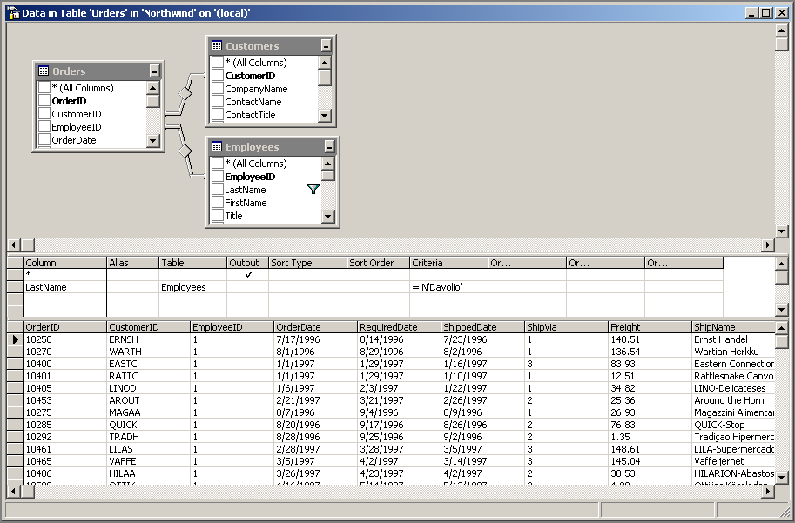Viewport: 795px width, 523px height.
Task: Collapse the Orders table box
Action: coord(154,71)
